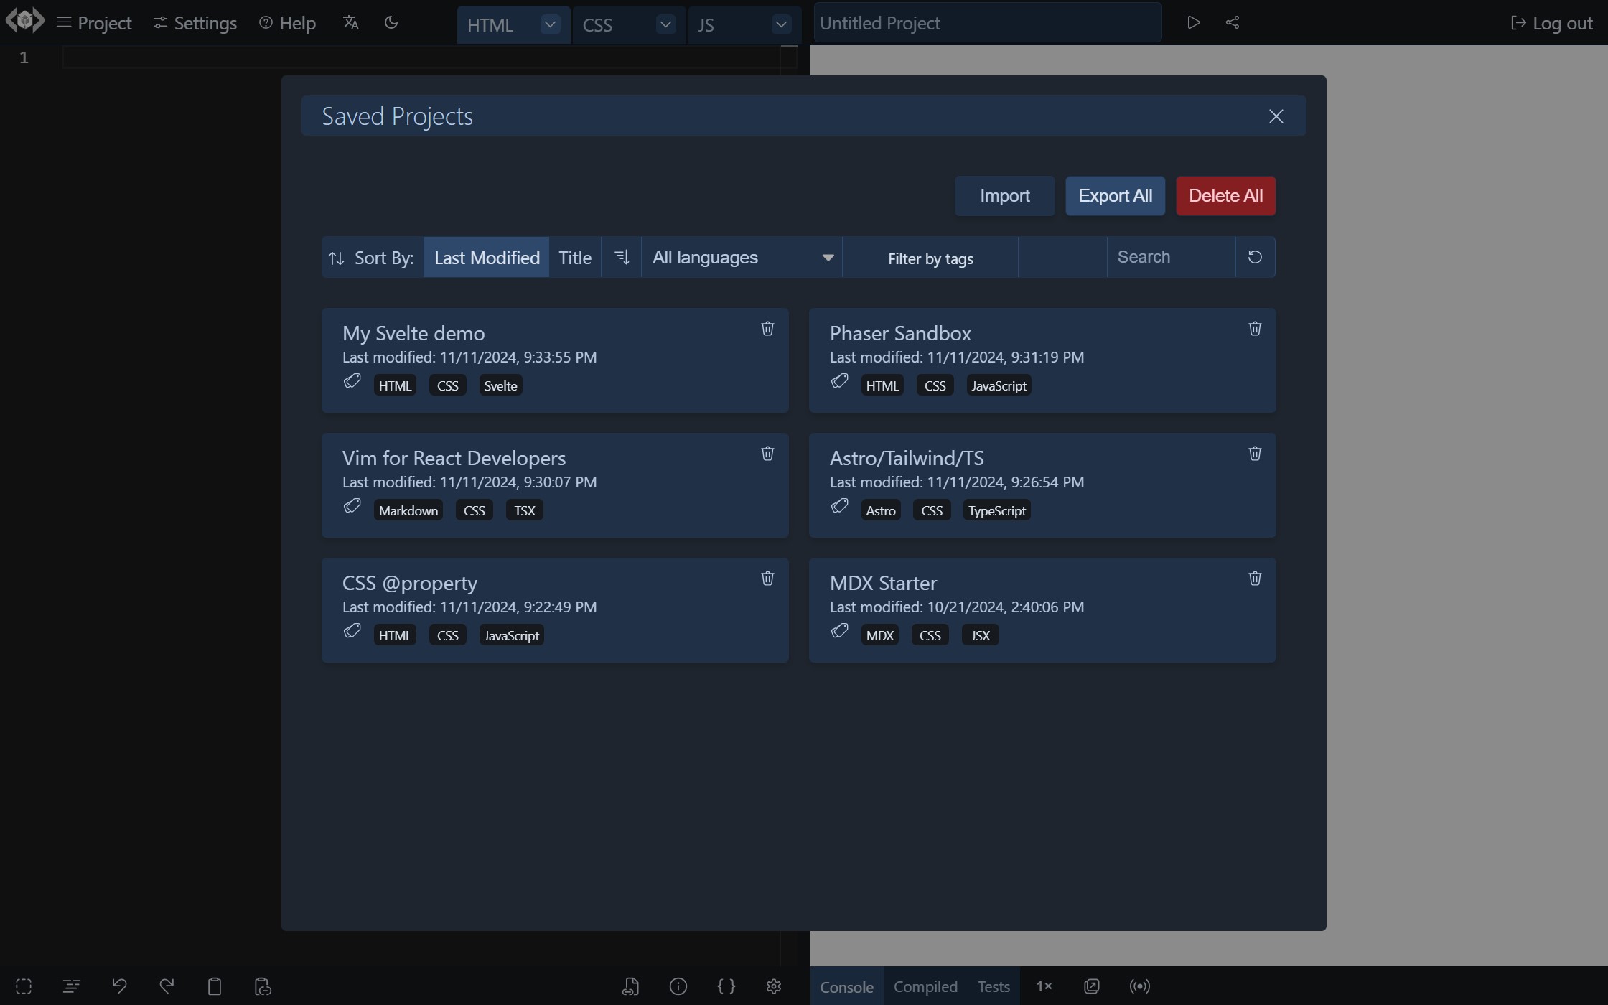Click trash icon on Phaser Sandbox card

click(x=1254, y=329)
